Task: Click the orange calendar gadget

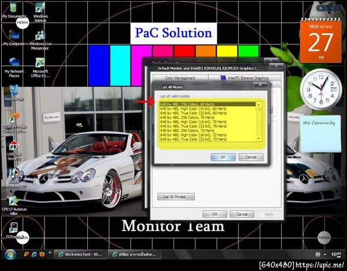Action: point(320,41)
